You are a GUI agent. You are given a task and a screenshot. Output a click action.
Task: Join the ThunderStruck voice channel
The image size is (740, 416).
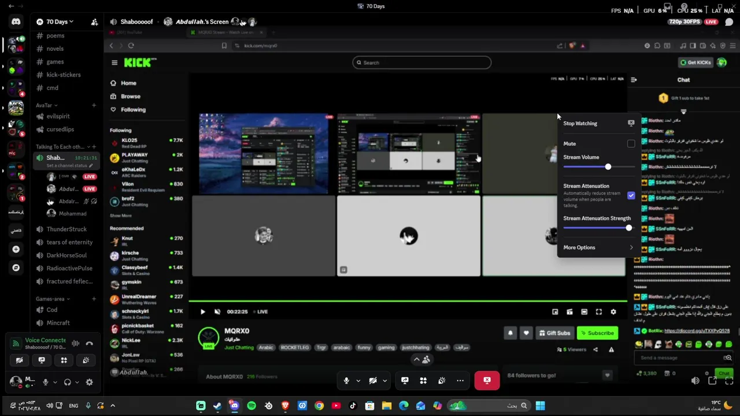[x=66, y=229]
